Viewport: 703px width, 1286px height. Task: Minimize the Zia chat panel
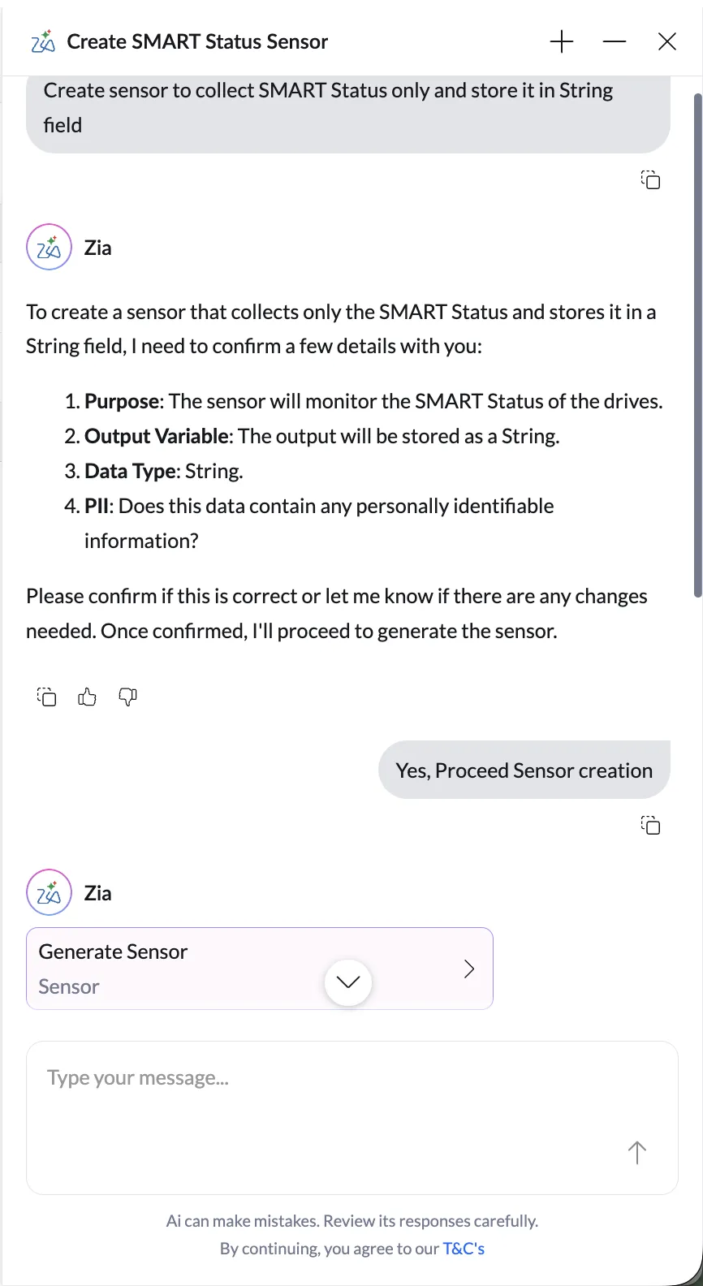pos(615,41)
